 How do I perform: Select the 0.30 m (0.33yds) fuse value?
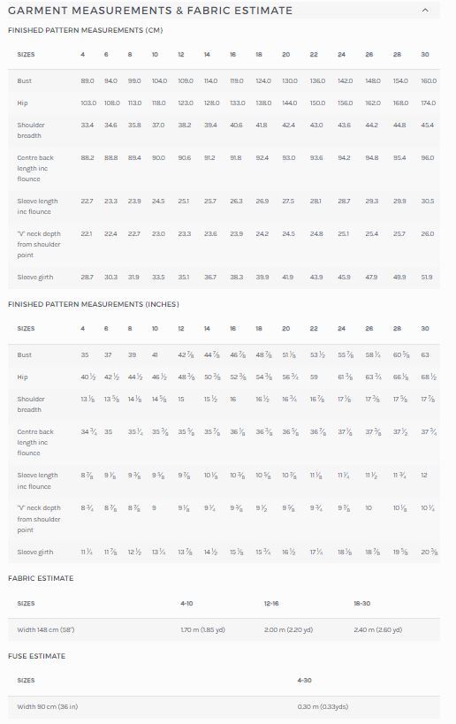pyautogui.click(x=323, y=706)
